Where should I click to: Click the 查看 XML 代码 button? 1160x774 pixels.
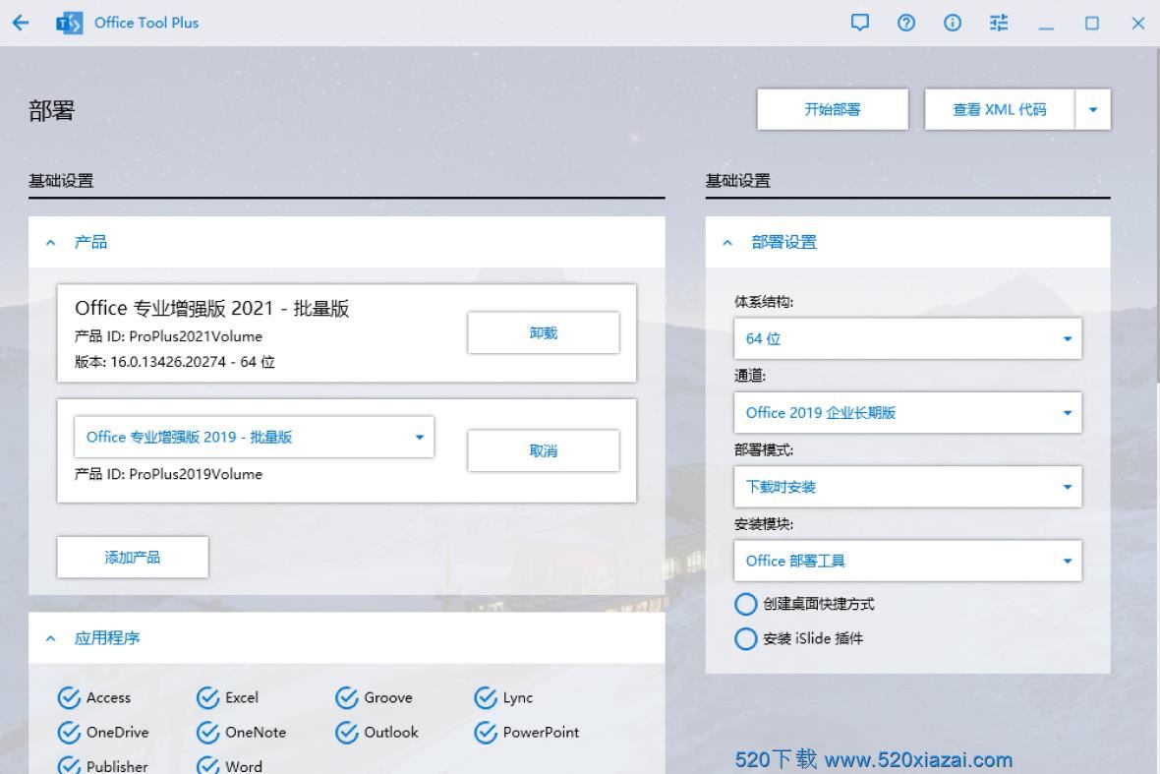click(x=1000, y=109)
